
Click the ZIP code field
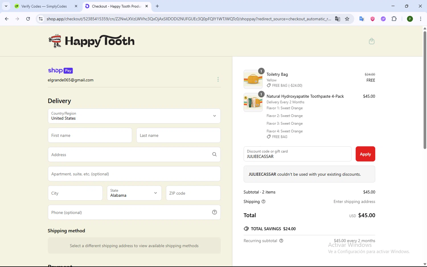[x=193, y=193]
